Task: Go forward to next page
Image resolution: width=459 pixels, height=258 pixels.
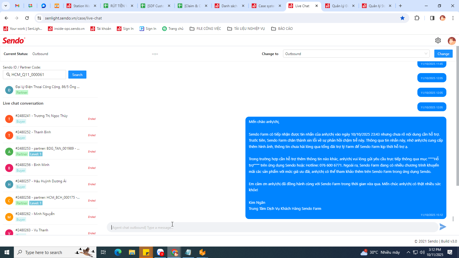Action: 17,18
